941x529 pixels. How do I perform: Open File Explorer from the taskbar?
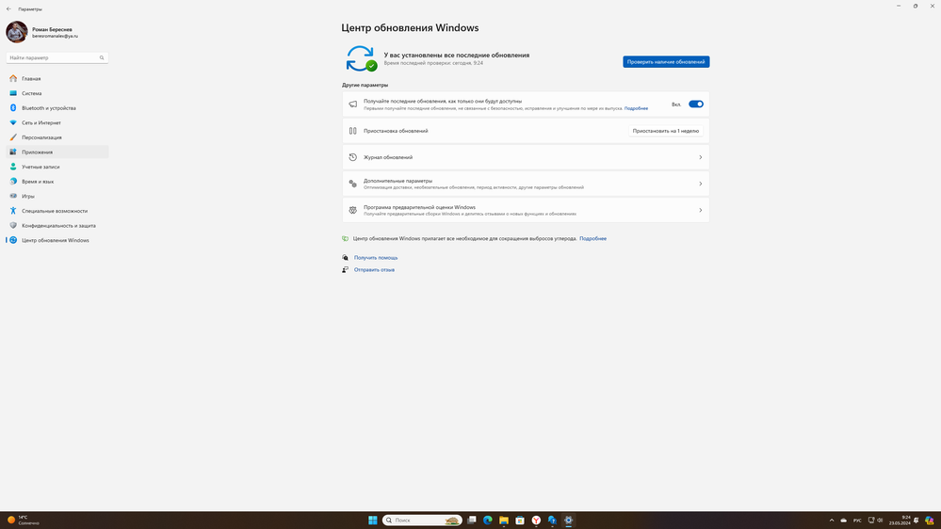point(504,520)
